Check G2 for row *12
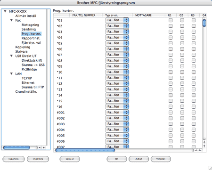 click(182, 83)
